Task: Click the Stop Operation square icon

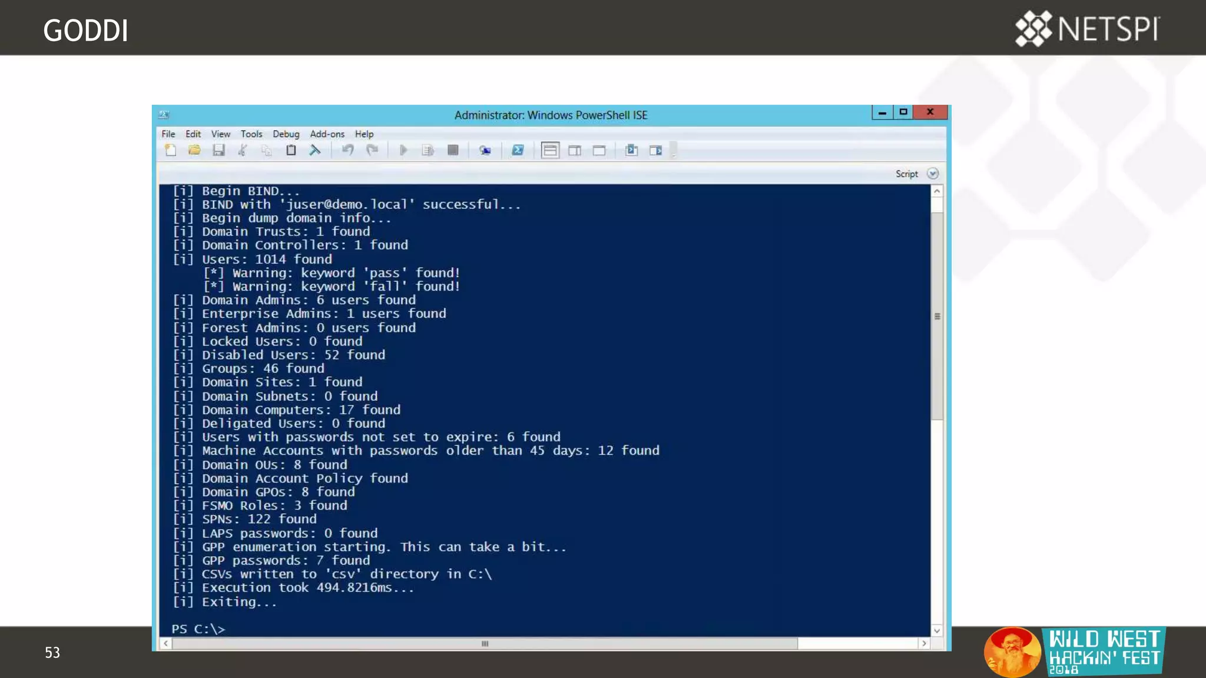Action: click(x=452, y=150)
